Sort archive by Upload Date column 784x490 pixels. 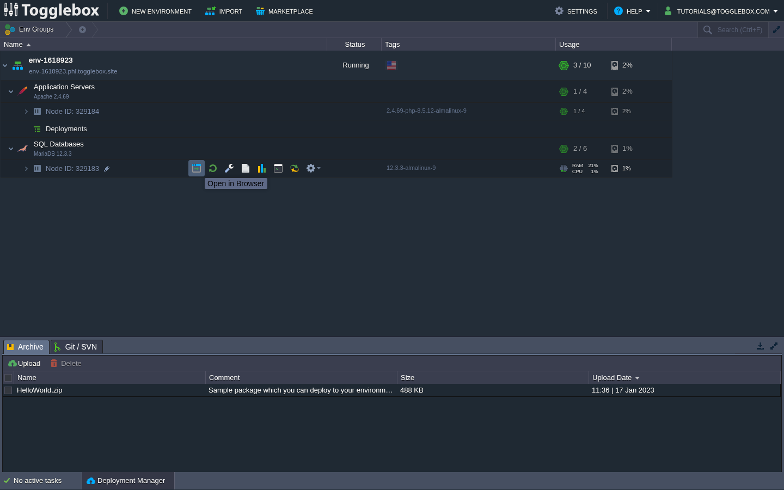684,378
